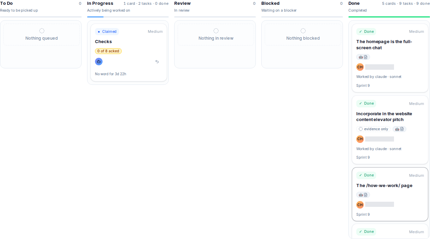The height and width of the screenshot is (239, 430).
Task: Select the Blocked column header
Action: click(271, 3)
